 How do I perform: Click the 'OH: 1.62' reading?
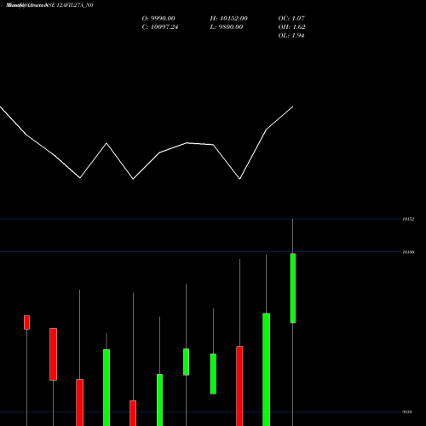click(x=291, y=27)
